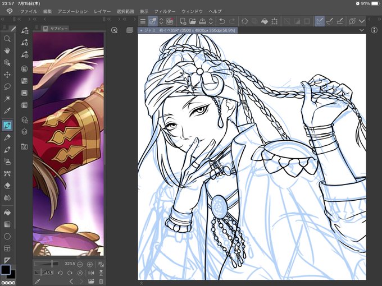
Task: Select the Eraser tool
Action: pyautogui.click(x=7, y=186)
